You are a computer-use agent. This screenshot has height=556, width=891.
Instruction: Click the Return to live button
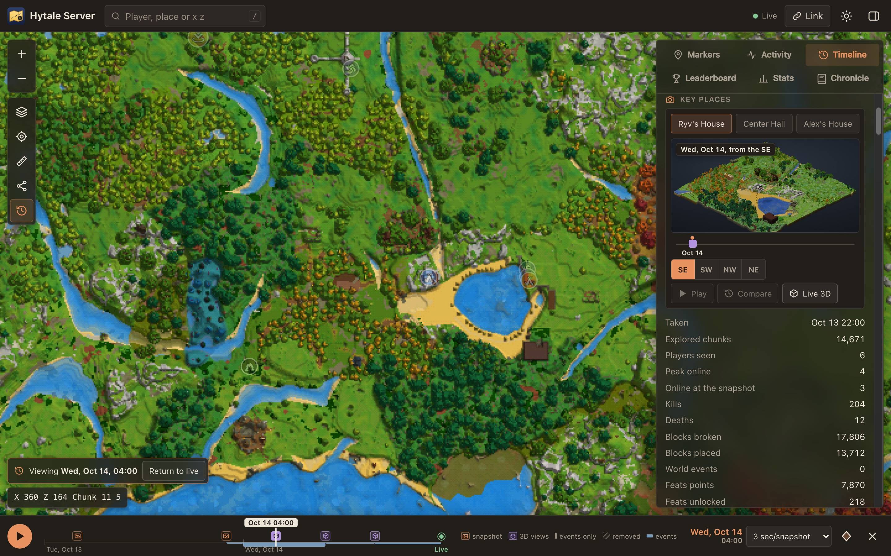click(x=174, y=471)
